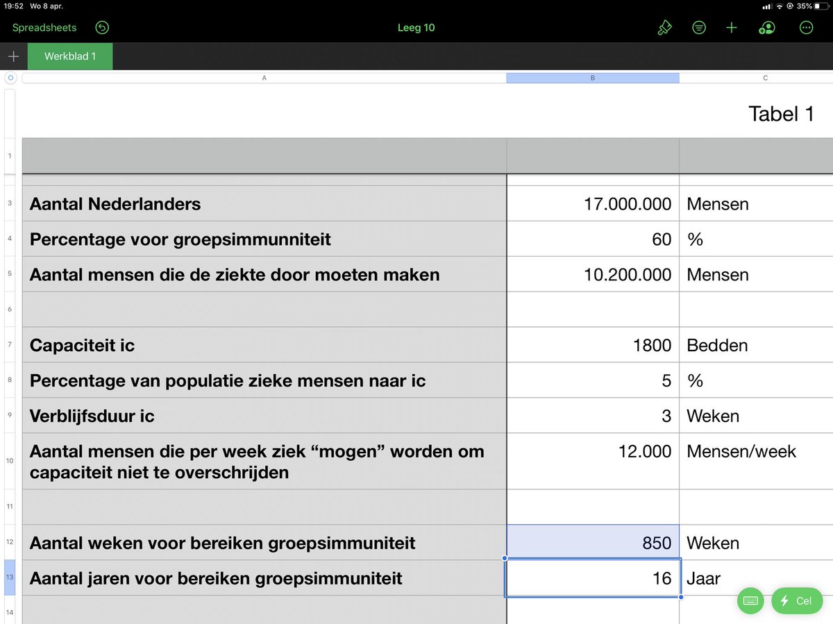833x624 pixels.
Task: Tap the plus Insert icon in toolbar
Action: (731, 28)
